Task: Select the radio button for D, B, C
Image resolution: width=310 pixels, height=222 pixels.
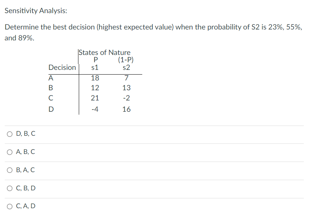Action: (x=9, y=134)
